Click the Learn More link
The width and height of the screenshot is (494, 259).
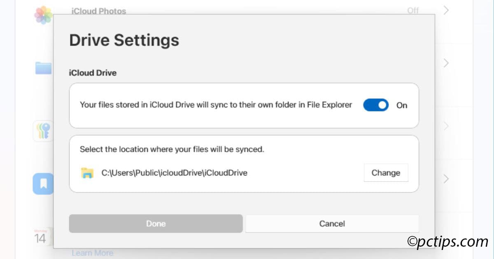click(x=92, y=253)
